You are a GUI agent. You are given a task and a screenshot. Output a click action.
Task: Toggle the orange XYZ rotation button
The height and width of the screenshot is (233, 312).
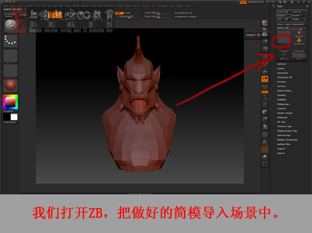pos(265,92)
